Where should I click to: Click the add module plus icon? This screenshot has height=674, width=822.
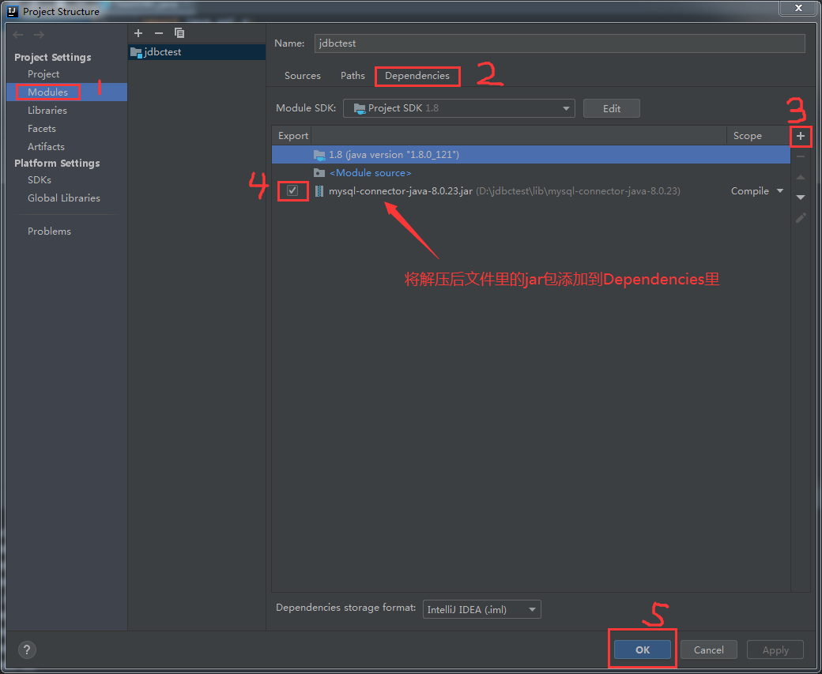(138, 33)
